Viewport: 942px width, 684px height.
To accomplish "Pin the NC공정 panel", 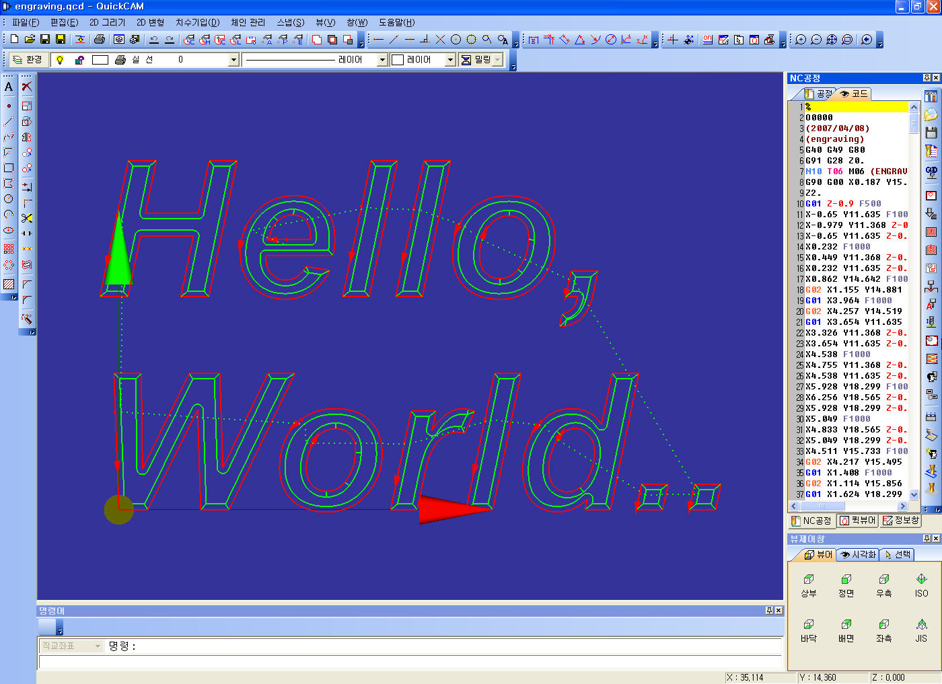I will pyautogui.click(x=927, y=78).
